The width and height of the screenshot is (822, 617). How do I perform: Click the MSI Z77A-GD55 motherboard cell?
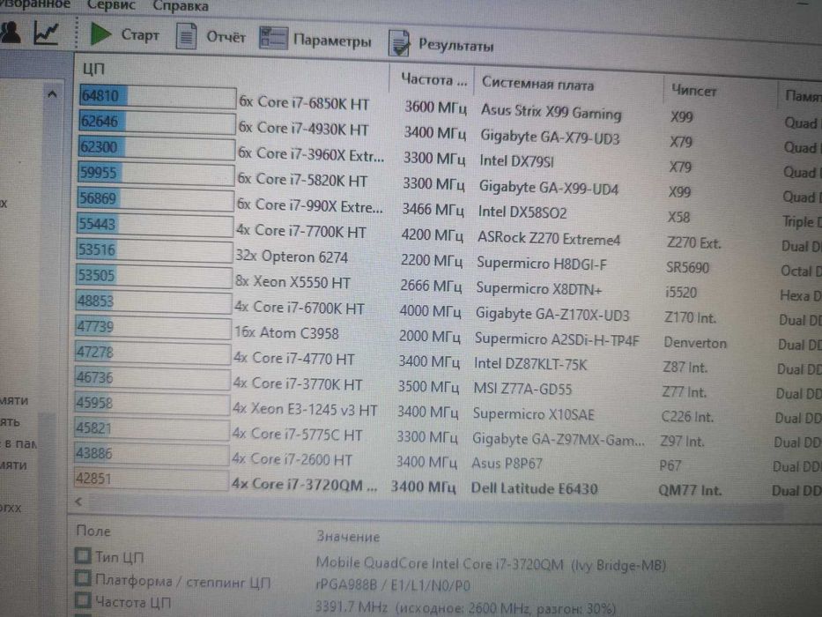tap(522, 389)
